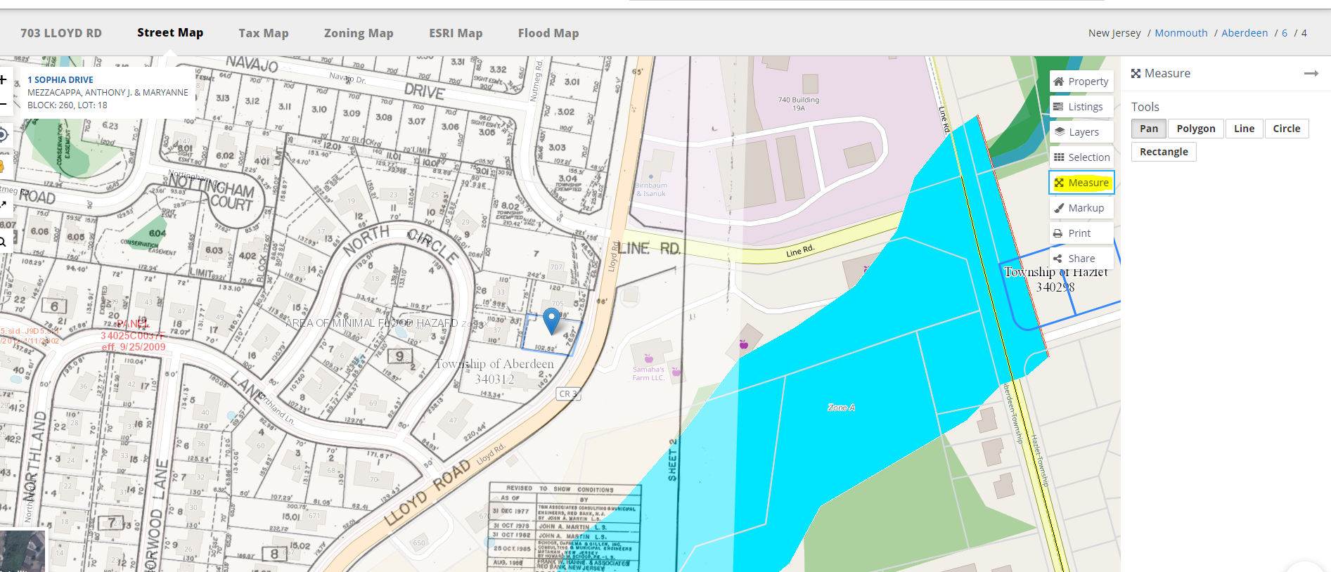Click the 1 SOPHIA DRIVE property title
Screen dimensions: 1331x572
(x=60, y=80)
